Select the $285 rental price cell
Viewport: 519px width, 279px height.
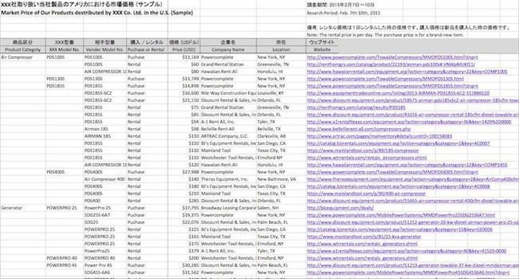(x=184, y=201)
